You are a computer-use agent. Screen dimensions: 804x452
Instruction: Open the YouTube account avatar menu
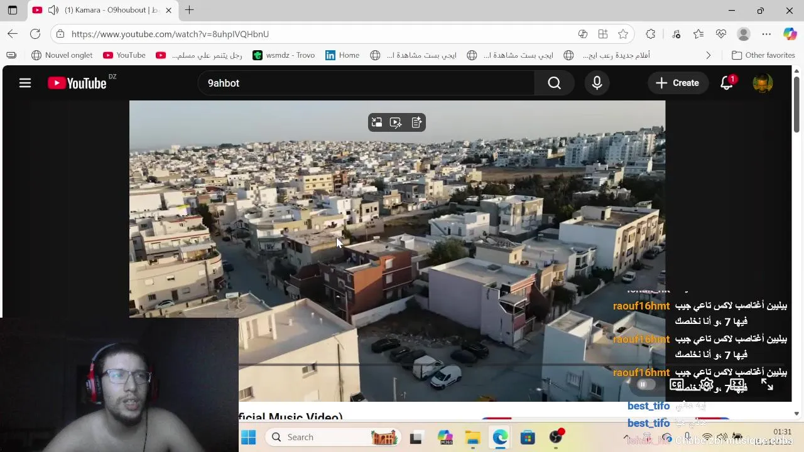[763, 83]
